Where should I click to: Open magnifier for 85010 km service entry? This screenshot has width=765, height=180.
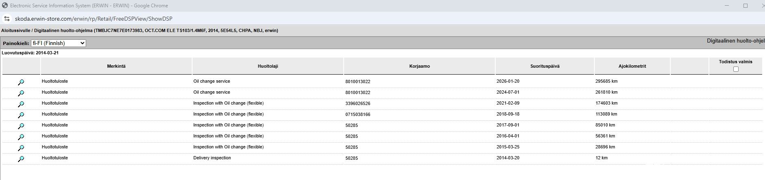21,126
